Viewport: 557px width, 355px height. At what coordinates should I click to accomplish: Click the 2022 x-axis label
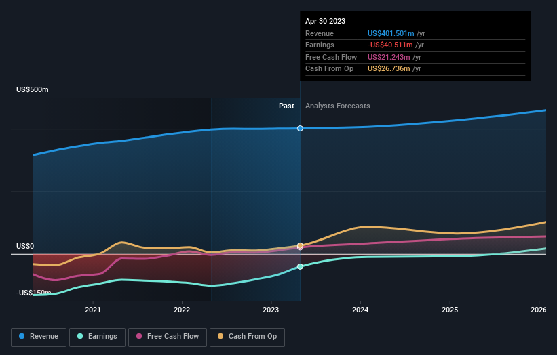[x=182, y=310]
